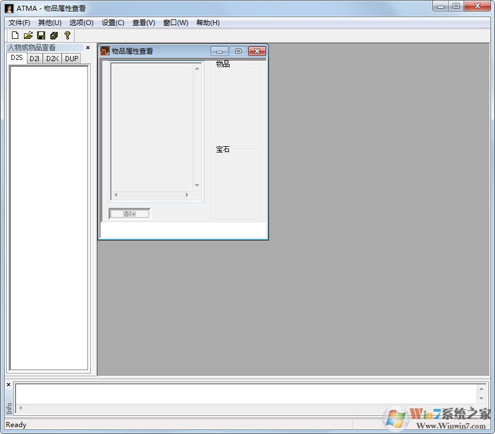This screenshot has height=434, width=495.
Task: Click the New file toolbar icon
Action: [x=15, y=35]
